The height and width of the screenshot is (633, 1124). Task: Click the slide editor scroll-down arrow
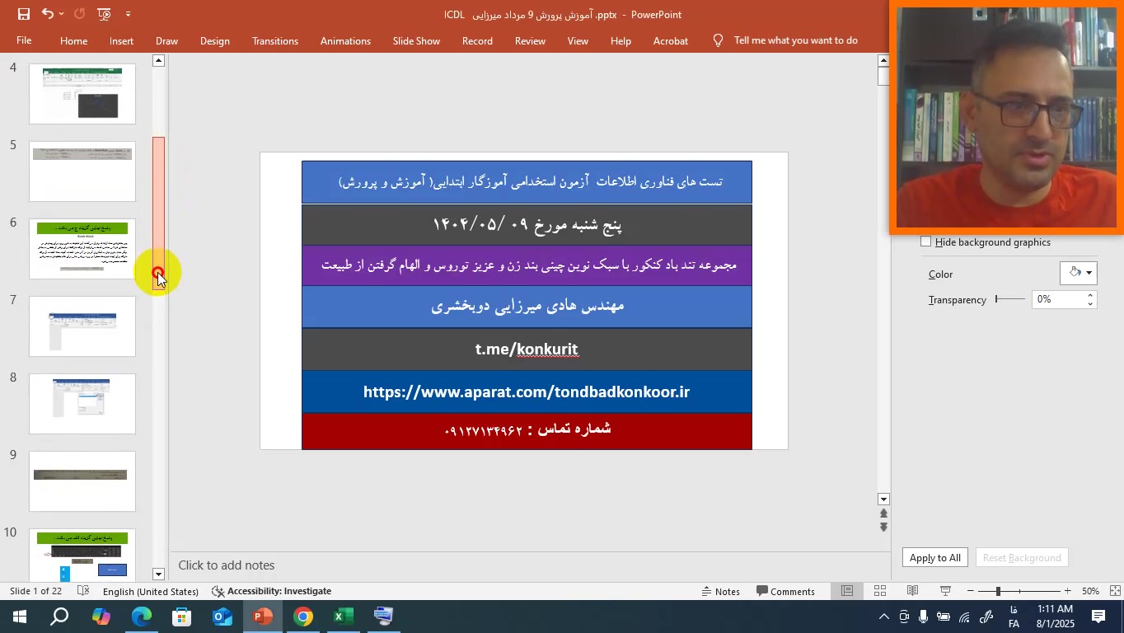tap(883, 499)
